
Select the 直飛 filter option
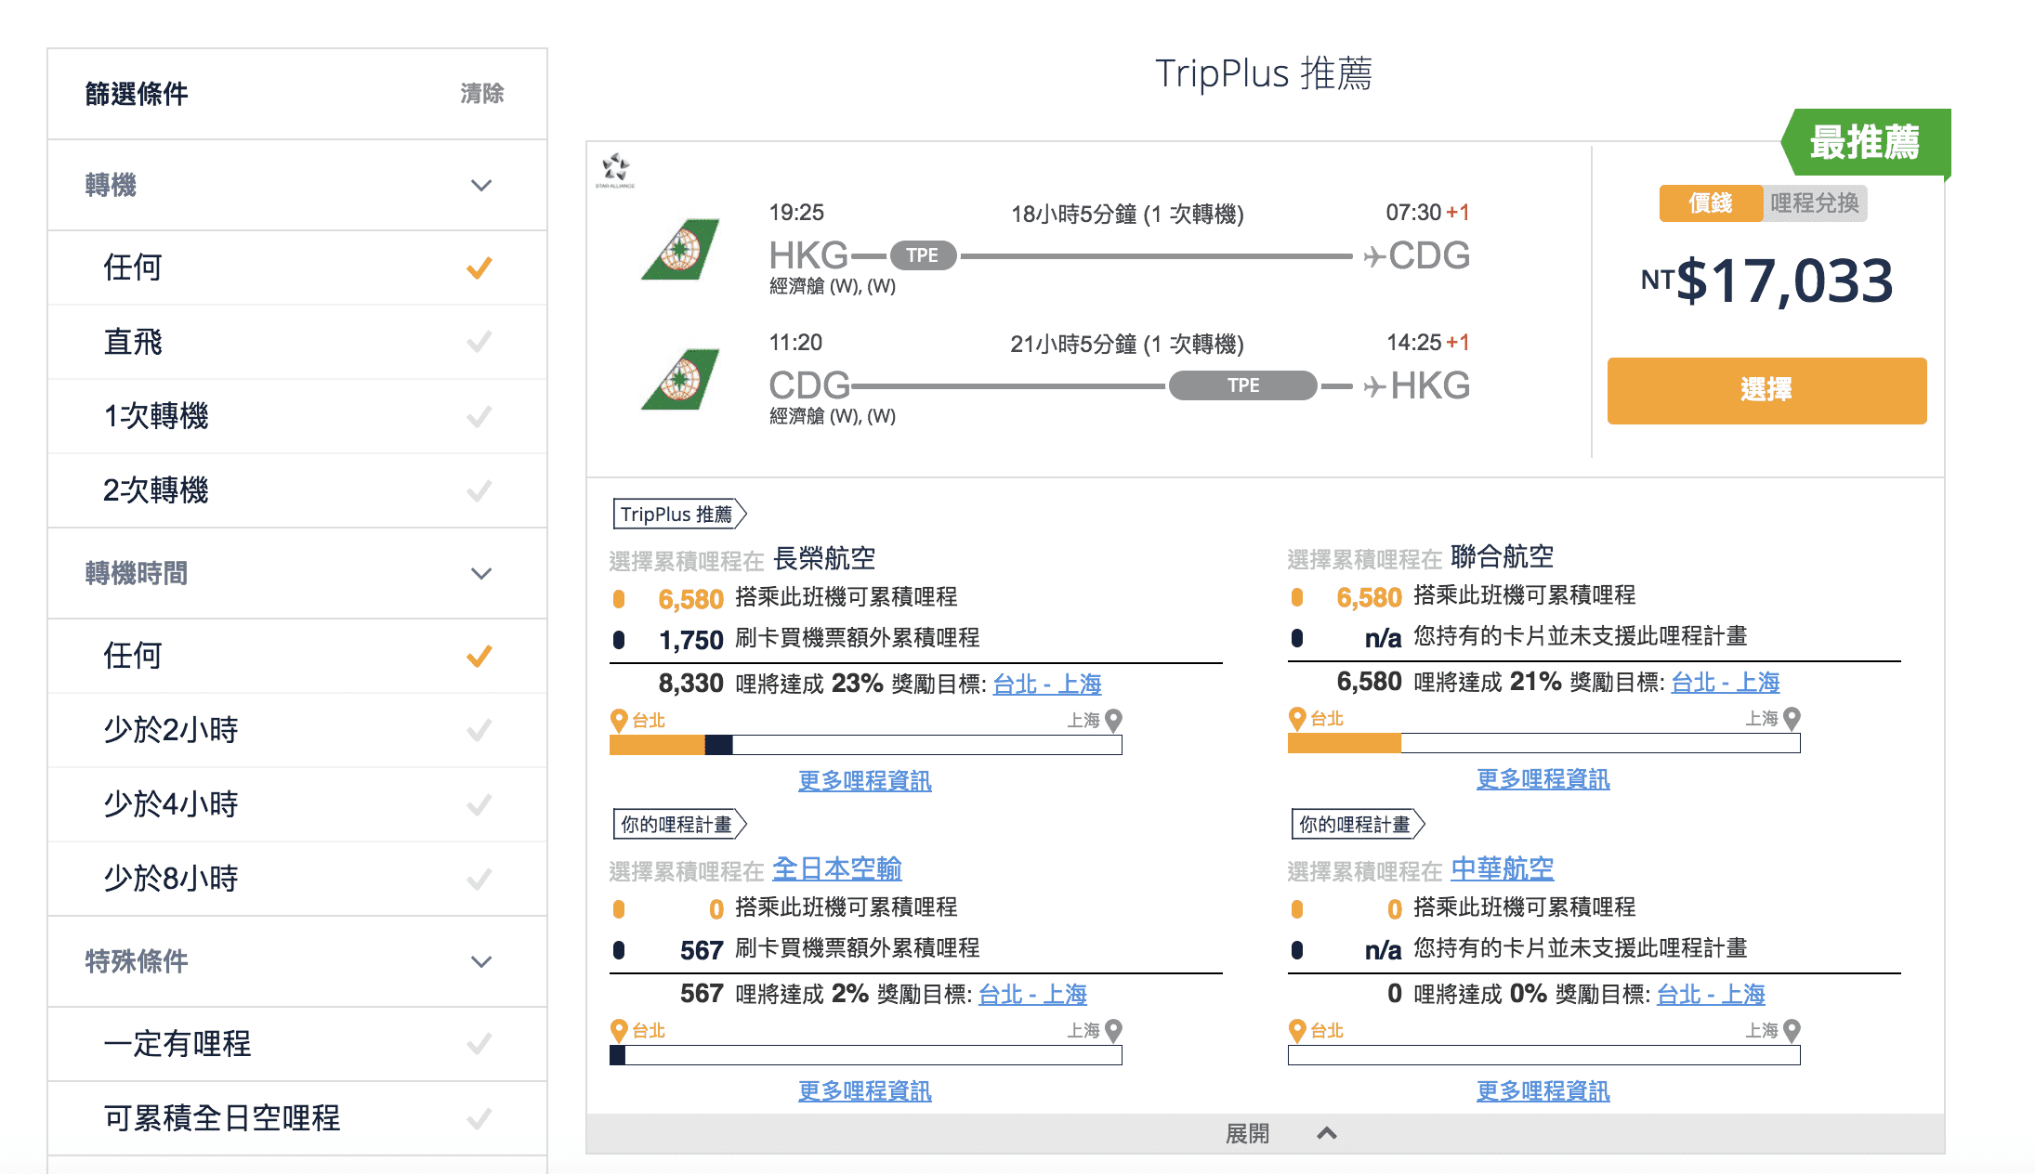(x=297, y=342)
